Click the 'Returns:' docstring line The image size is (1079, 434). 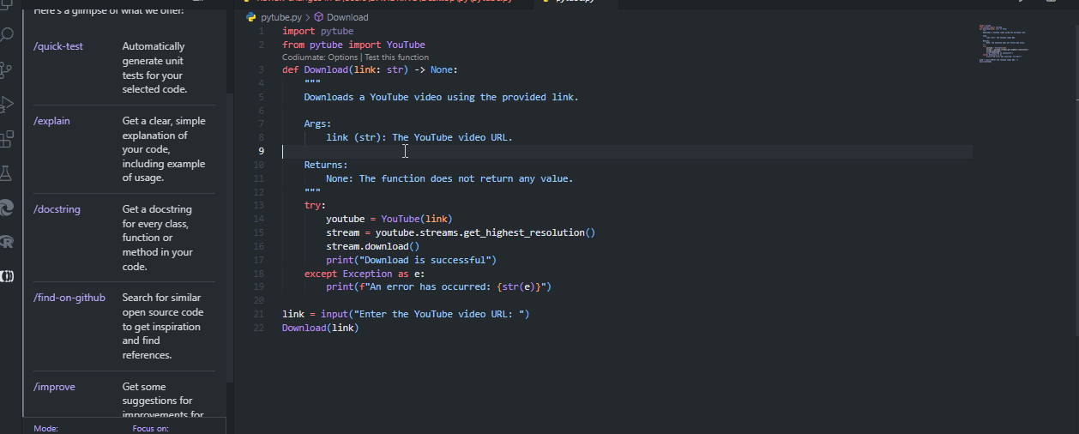pyautogui.click(x=326, y=165)
